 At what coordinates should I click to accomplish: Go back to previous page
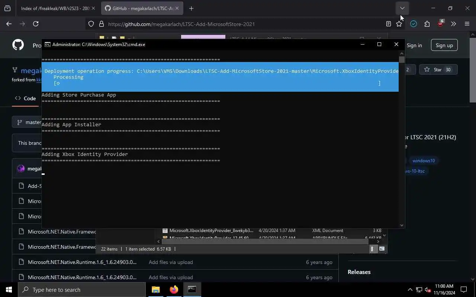[9, 24]
